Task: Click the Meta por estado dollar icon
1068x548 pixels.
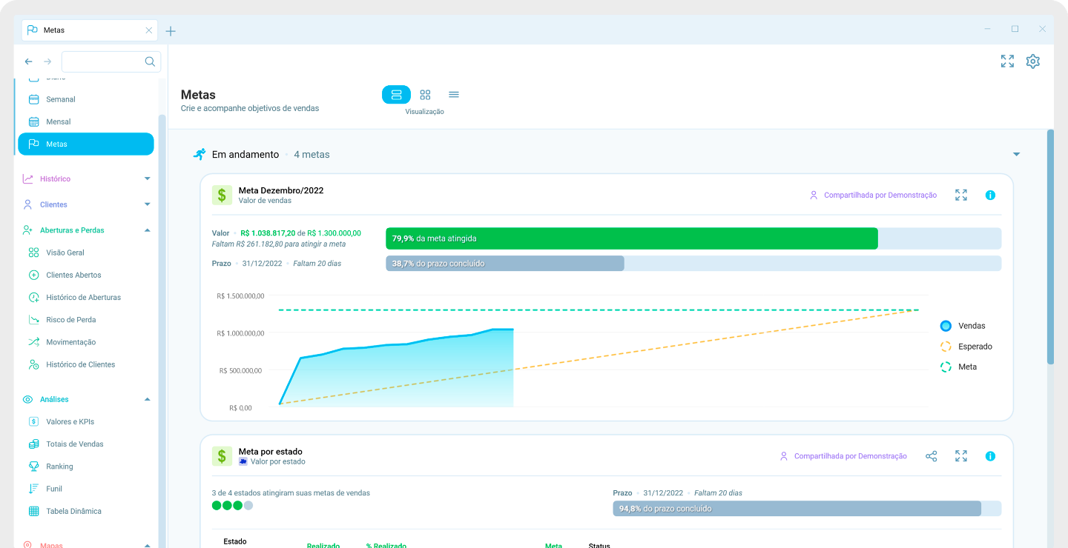Action: pyautogui.click(x=222, y=456)
